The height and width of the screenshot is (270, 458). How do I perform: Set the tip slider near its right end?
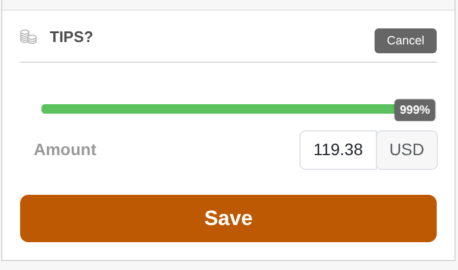click(x=385, y=109)
